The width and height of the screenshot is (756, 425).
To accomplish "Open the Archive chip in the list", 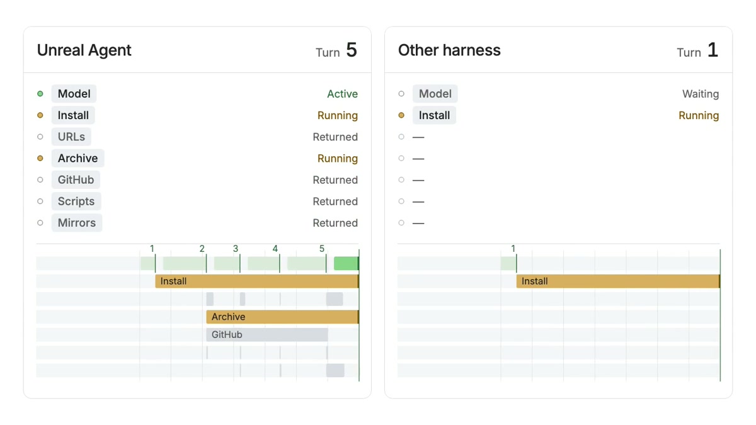I will pyautogui.click(x=77, y=158).
